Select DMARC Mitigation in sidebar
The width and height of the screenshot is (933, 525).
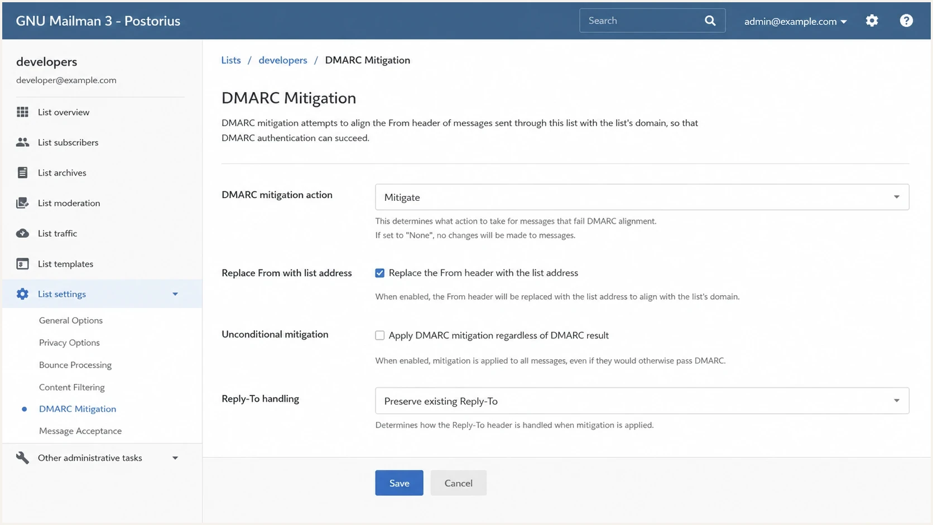coord(78,409)
